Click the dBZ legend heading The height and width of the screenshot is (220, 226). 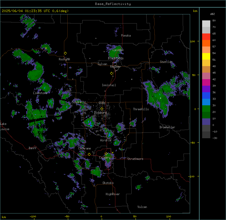(212, 14)
